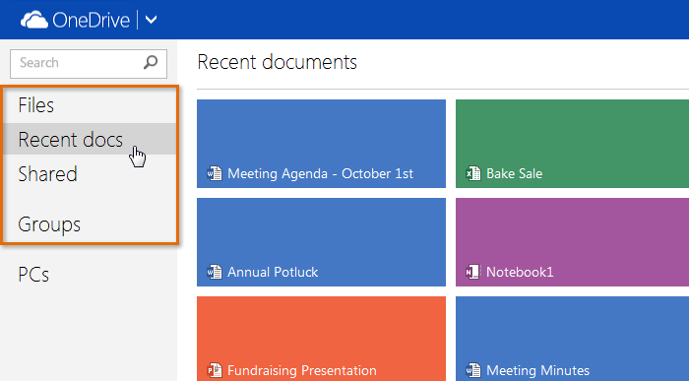
Task: Click OneNote icon beside Notebook1
Action: point(473,272)
